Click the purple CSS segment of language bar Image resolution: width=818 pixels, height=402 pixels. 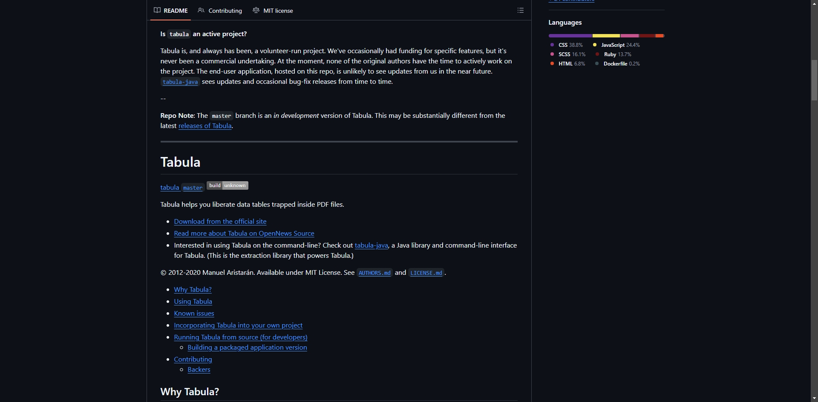point(570,36)
